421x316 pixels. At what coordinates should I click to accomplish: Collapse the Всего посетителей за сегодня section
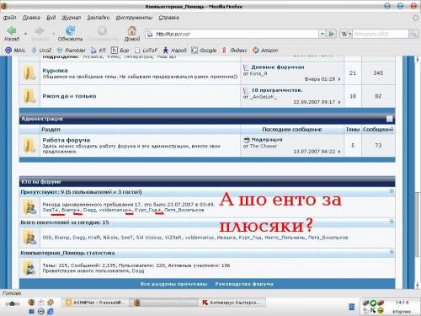tap(392, 222)
